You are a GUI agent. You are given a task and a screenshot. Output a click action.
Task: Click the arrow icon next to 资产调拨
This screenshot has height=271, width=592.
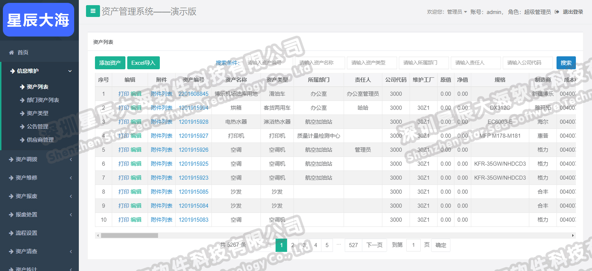(11, 159)
